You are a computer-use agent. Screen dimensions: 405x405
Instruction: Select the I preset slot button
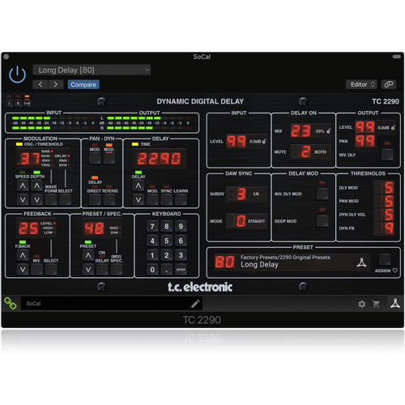click(9, 103)
